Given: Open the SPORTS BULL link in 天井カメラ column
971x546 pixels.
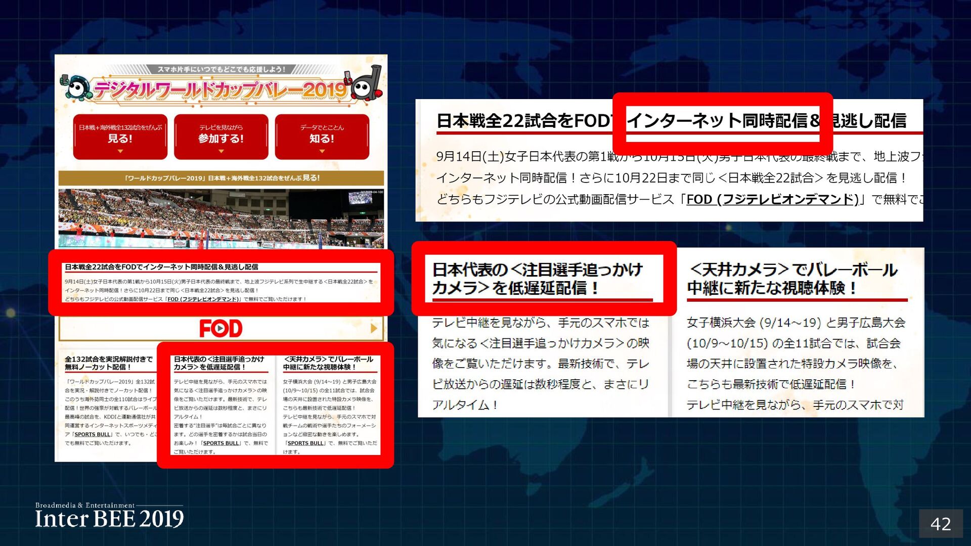Looking at the screenshot, I should click(305, 443).
